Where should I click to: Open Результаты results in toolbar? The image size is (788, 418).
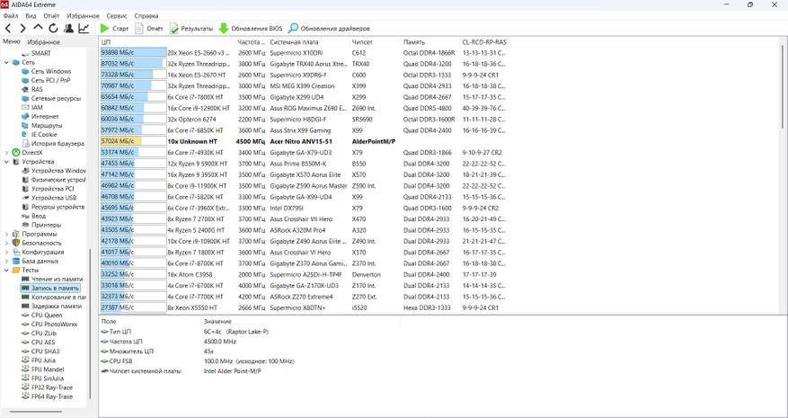point(191,29)
